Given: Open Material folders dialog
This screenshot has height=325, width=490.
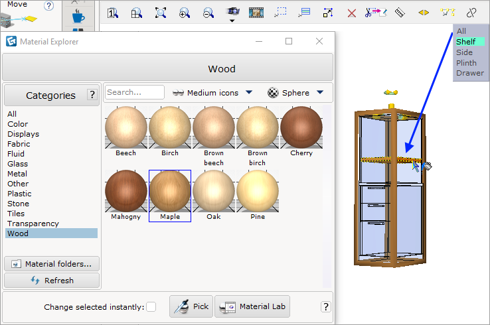Looking at the screenshot, I should 52,264.
